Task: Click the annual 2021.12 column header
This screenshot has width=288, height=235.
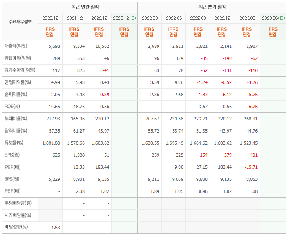Action: click(75, 18)
